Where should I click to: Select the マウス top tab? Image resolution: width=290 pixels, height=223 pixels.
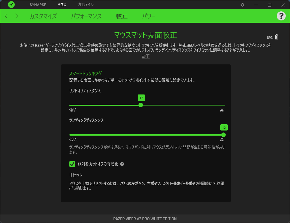pos(61,5)
